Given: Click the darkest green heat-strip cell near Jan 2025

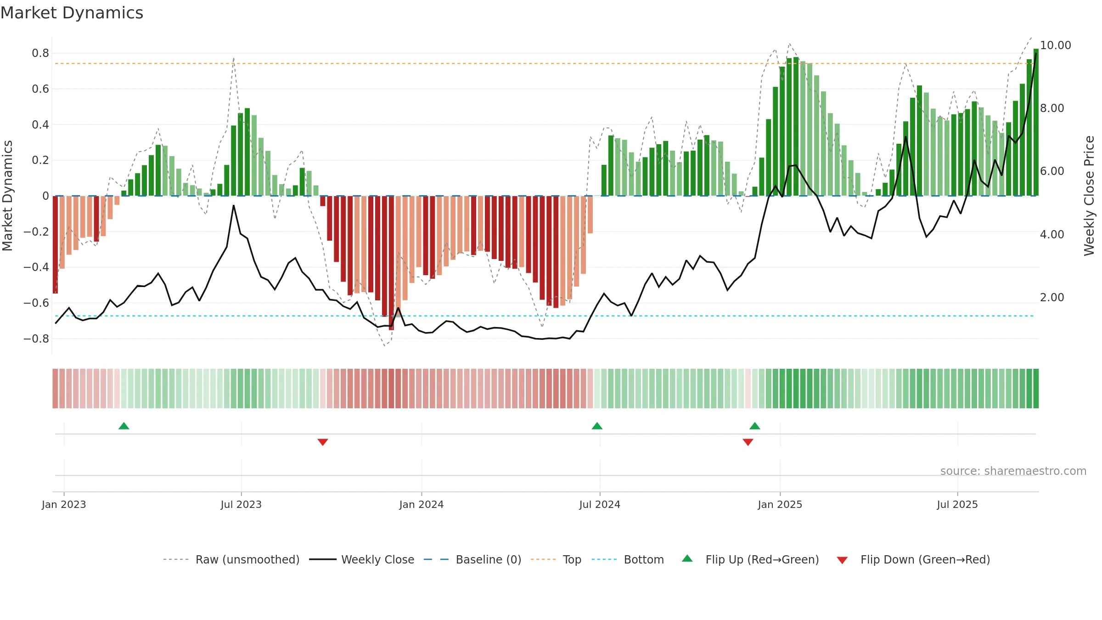Looking at the screenshot, I should tap(796, 389).
